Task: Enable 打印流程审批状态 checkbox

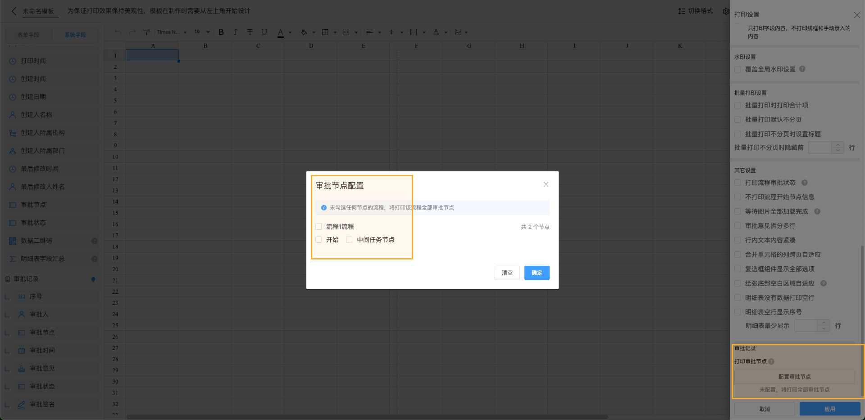Action: 738,183
